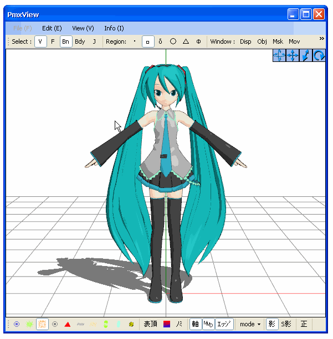This screenshot has height=339, width=333.
Task: Toggle gray circle bone display icon
Action: pyautogui.click(x=55, y=324)
